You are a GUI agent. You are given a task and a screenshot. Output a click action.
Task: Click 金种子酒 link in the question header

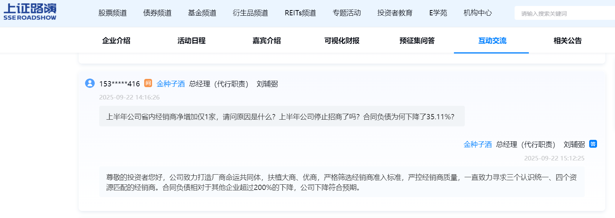(170, 84)
